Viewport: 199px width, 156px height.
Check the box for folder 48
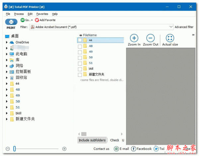tap(80, 47)
